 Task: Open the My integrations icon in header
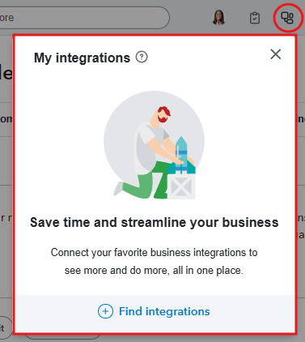point(287,18)
